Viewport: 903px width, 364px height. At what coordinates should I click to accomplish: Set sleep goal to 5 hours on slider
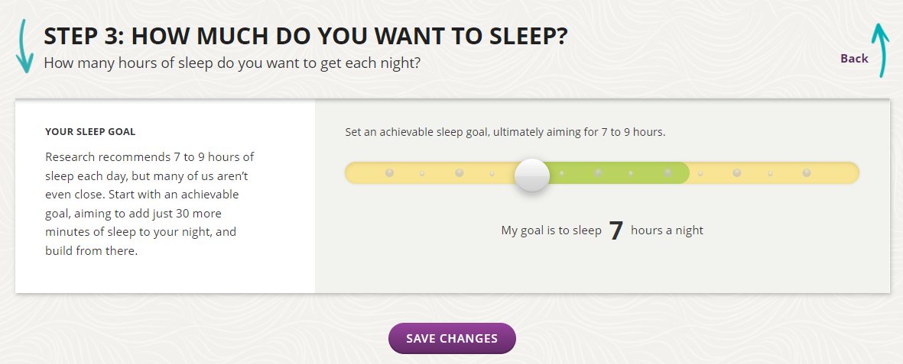pos(389,172)
